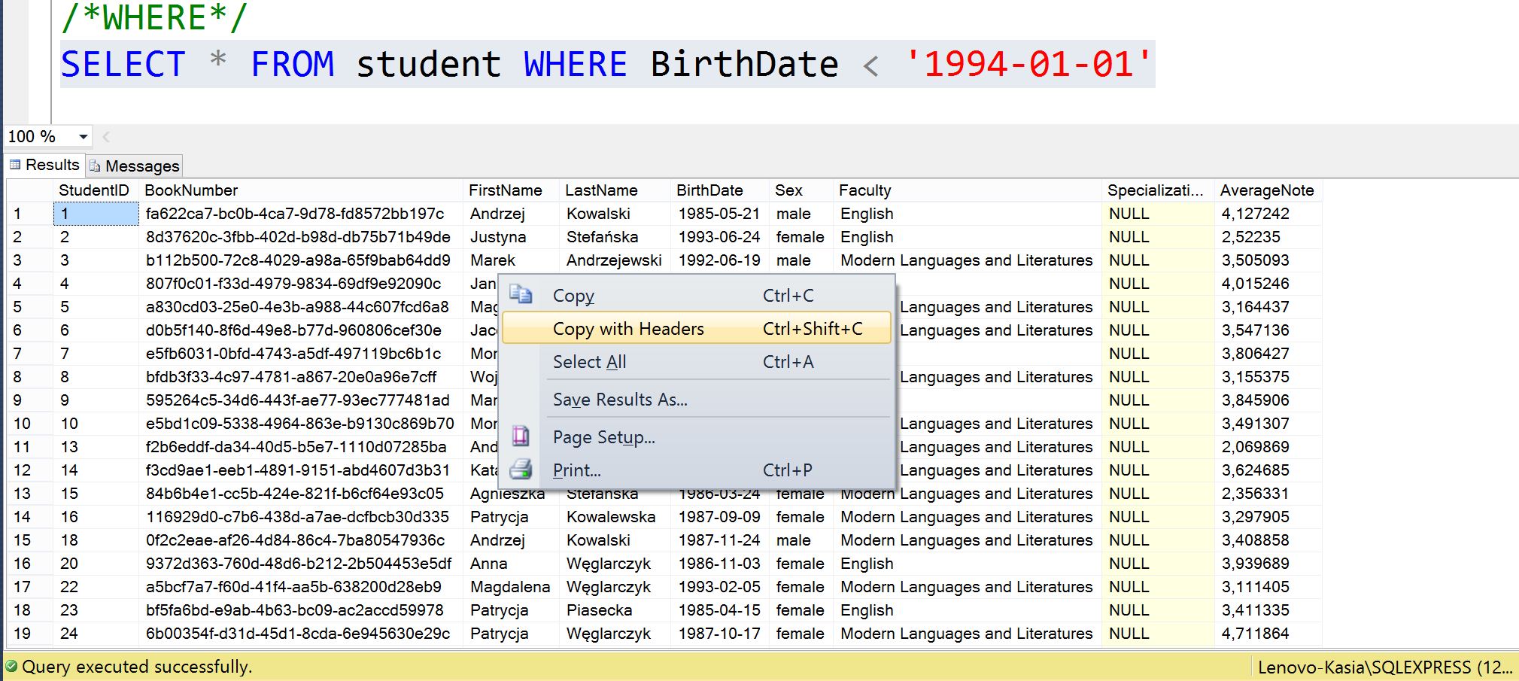The height and width of the screenshot is (681, 1519).
Task: Choose Copy from the context menu
Action: click(697, 296)
